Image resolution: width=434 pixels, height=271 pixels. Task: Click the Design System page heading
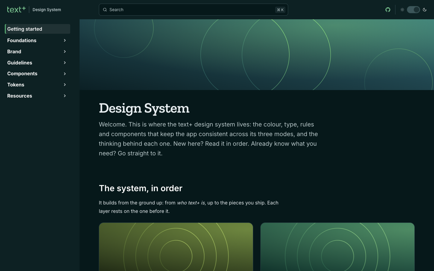pos(144,108)
